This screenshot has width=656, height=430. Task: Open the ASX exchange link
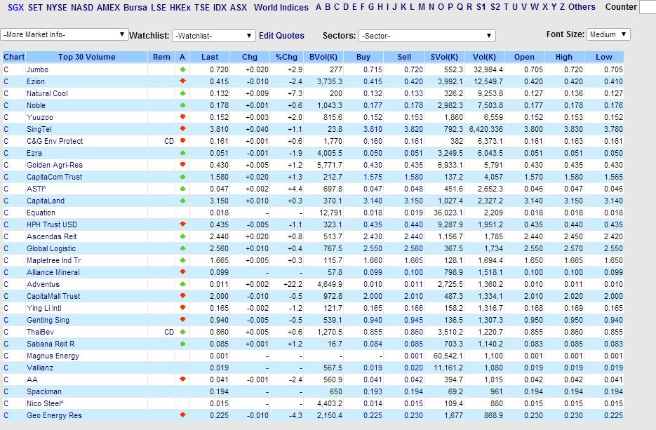239,8
